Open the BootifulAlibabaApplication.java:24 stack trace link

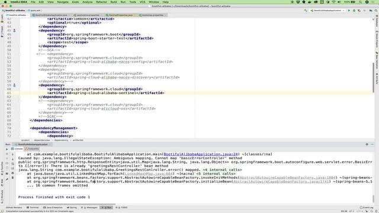click(x=201, y=154)
